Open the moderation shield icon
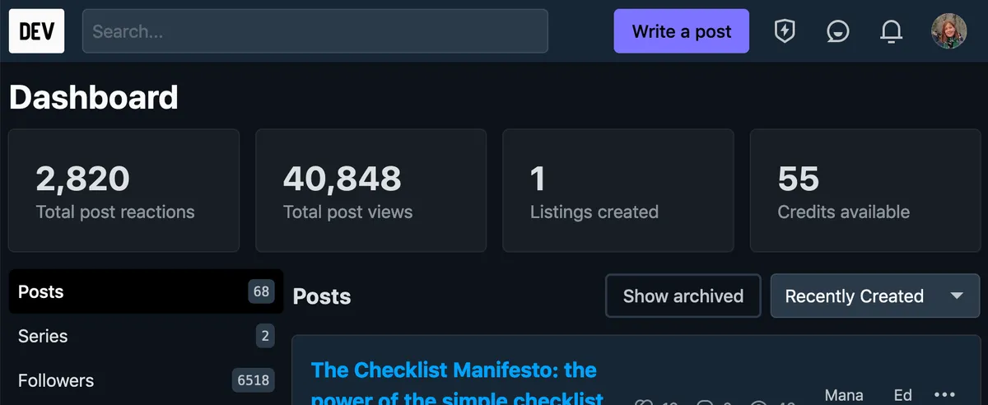The image size is (988, 405). (x=785, y=31)
